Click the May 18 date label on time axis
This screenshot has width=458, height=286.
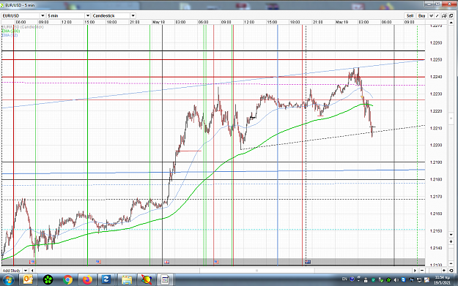tap(158, 22)
